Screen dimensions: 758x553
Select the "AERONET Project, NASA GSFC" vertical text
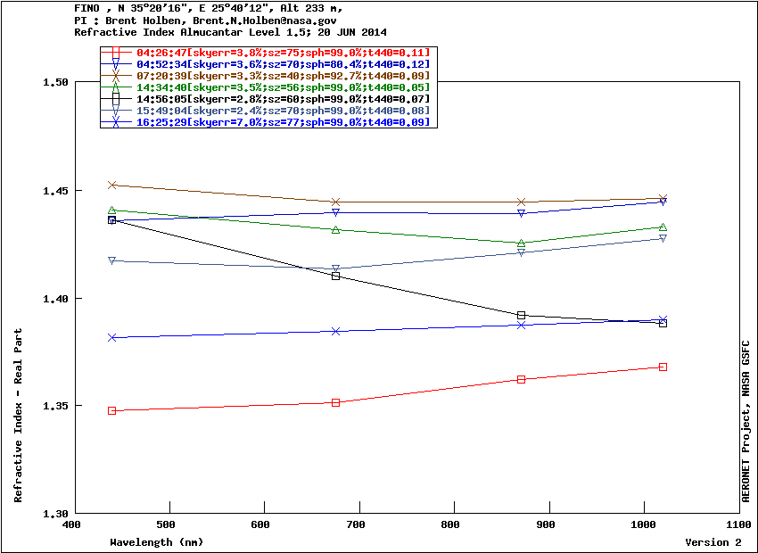tap(746, 422)
